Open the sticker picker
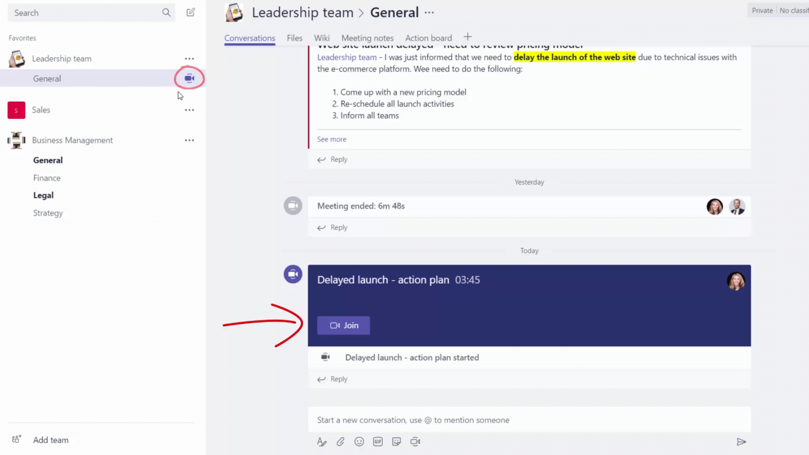The height and width of the screenshot is (455, 809). pyautogui.click(x=396, y=441)
